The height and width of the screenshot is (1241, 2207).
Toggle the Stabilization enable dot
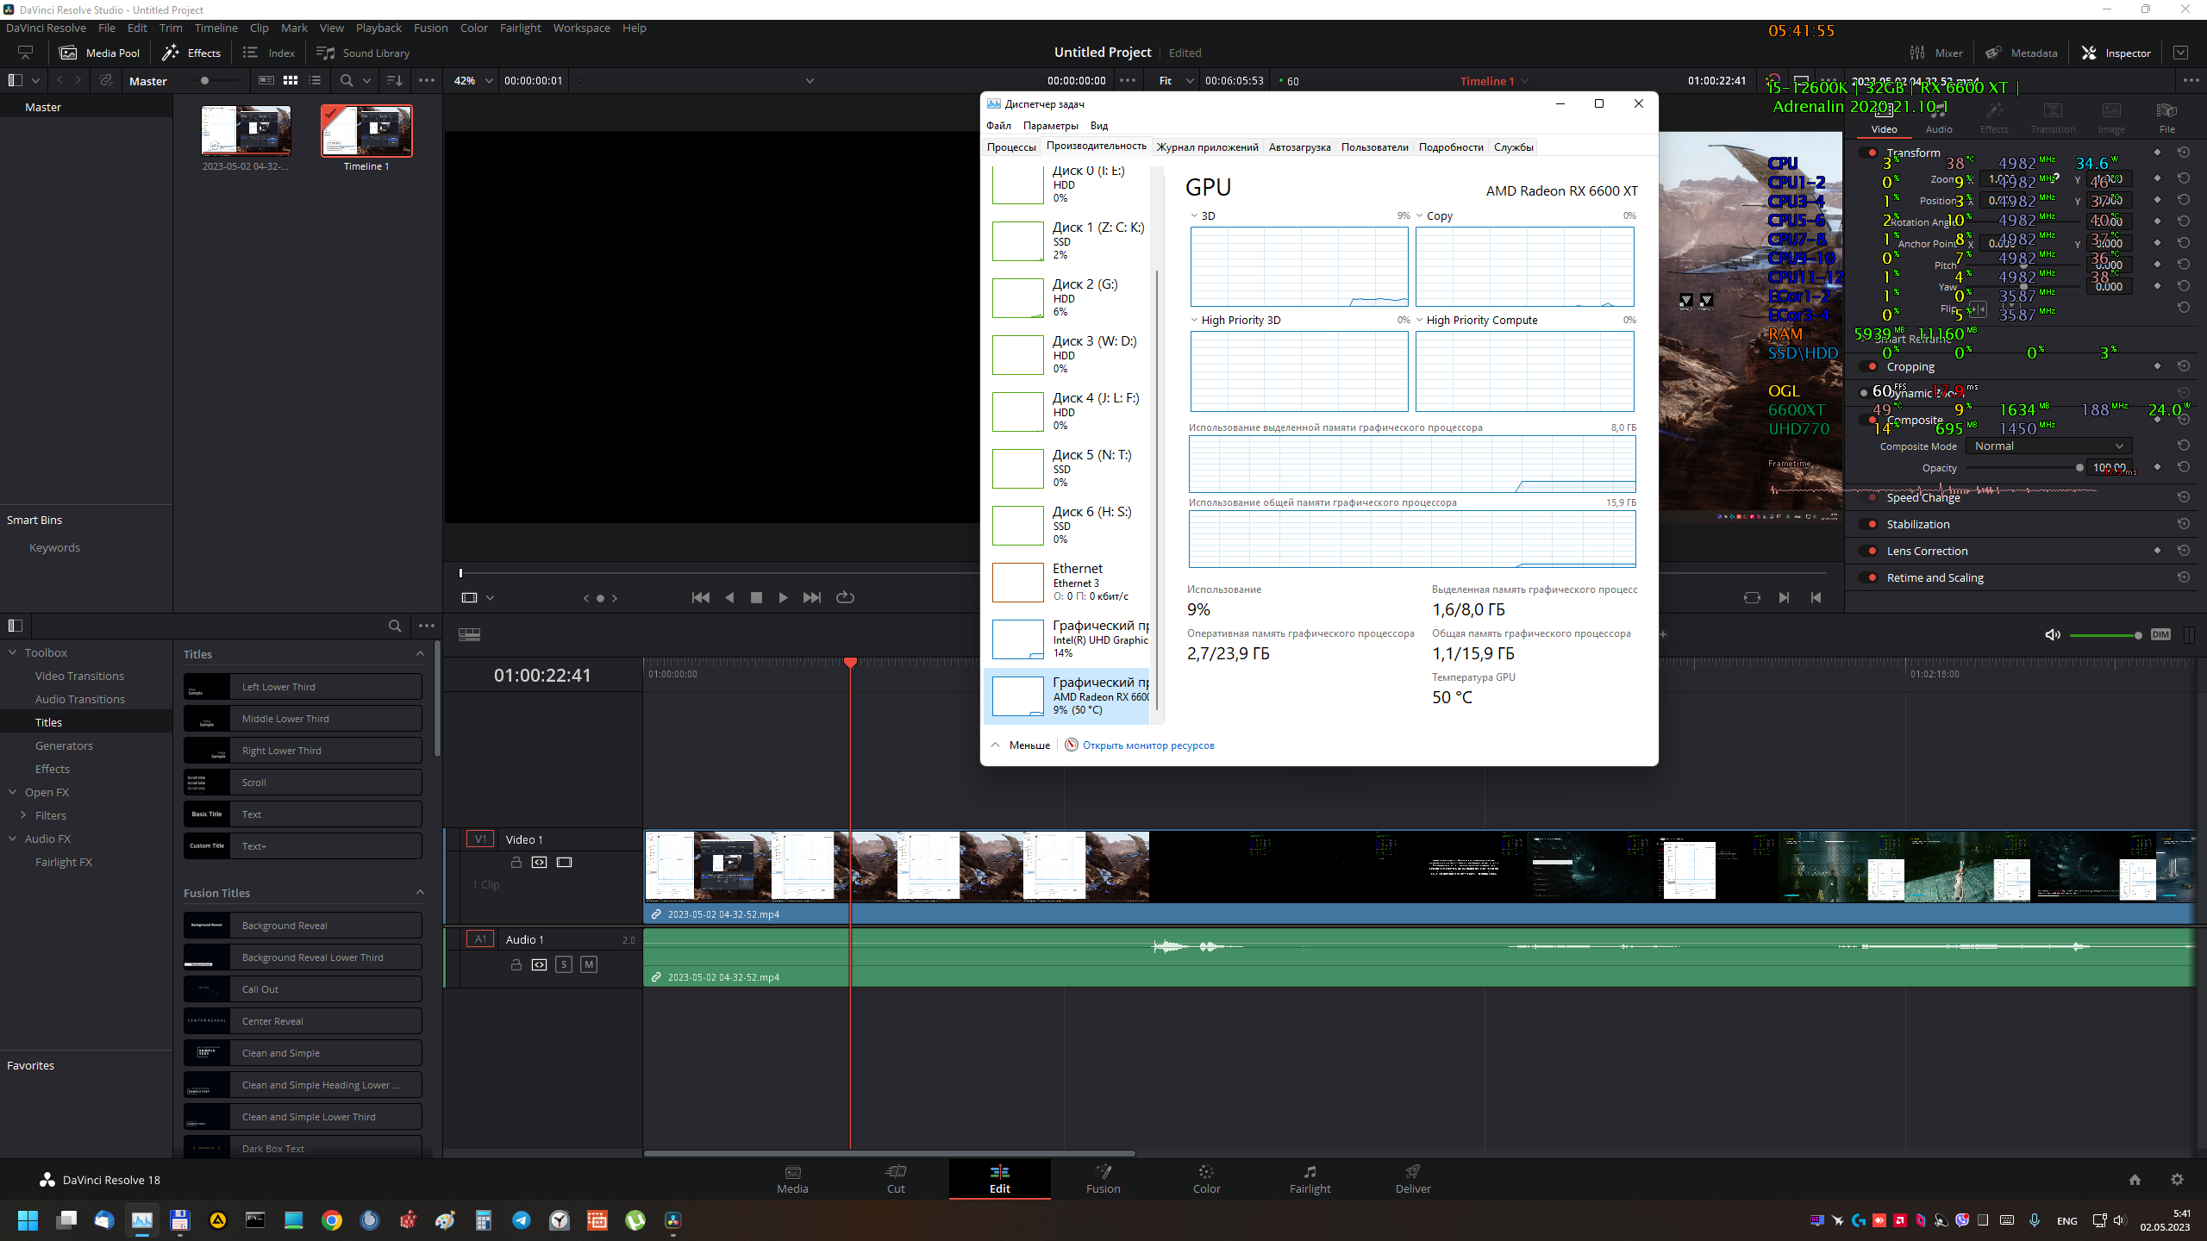pyautogui.click(x=1872, y=524)
